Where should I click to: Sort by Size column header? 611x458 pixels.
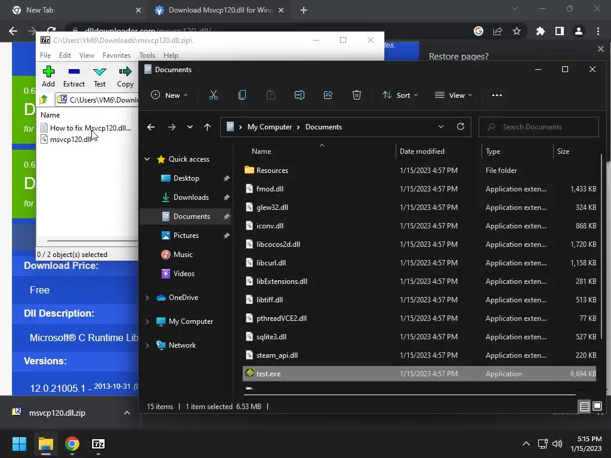(x=563, y=151)
